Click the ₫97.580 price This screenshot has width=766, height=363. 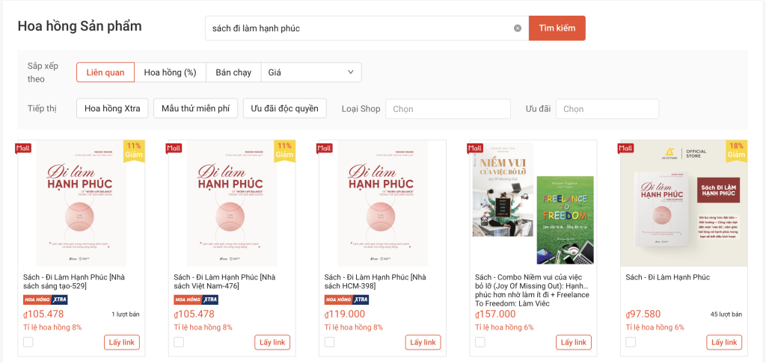[x=643, y=314]
